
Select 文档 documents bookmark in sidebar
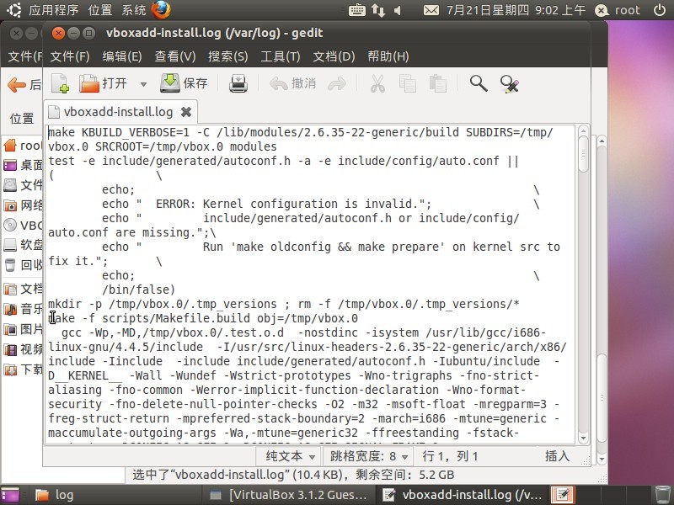click(23, 289)
